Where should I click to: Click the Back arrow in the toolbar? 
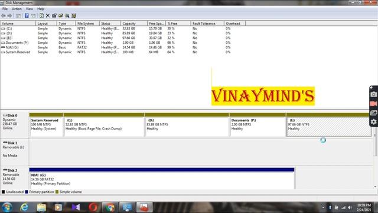(x=4, y=16)
